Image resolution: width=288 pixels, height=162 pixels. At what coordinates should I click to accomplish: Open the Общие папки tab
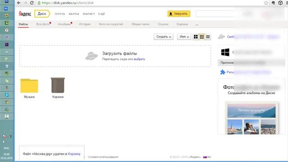[x=140, y=24]
